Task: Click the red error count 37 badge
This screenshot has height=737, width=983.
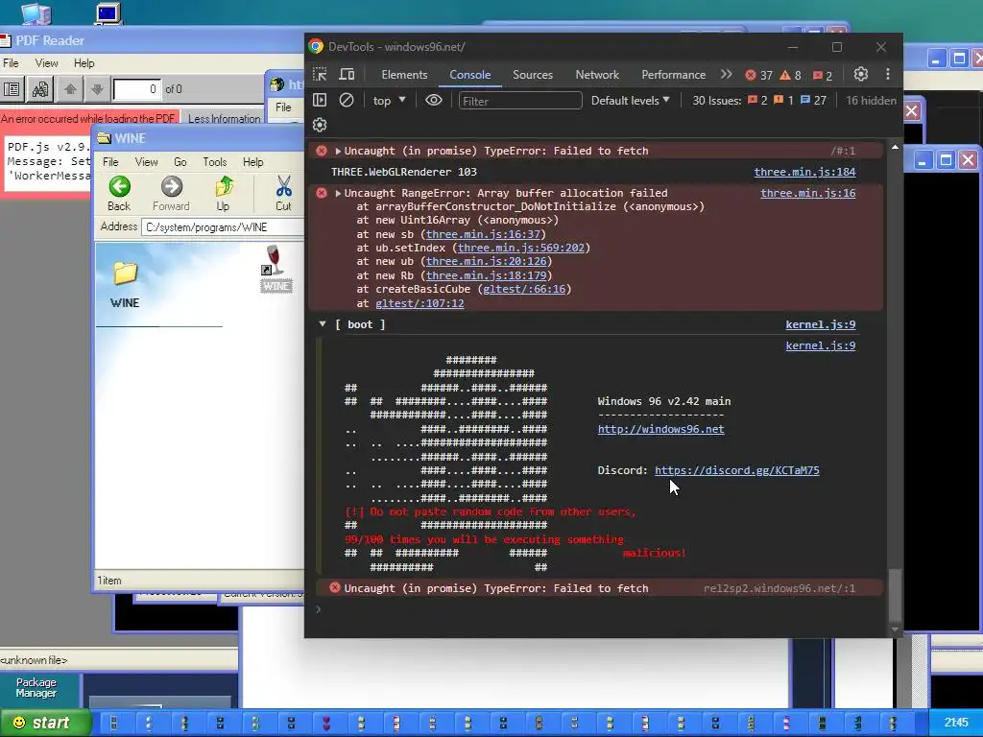Action: [758, 75]
